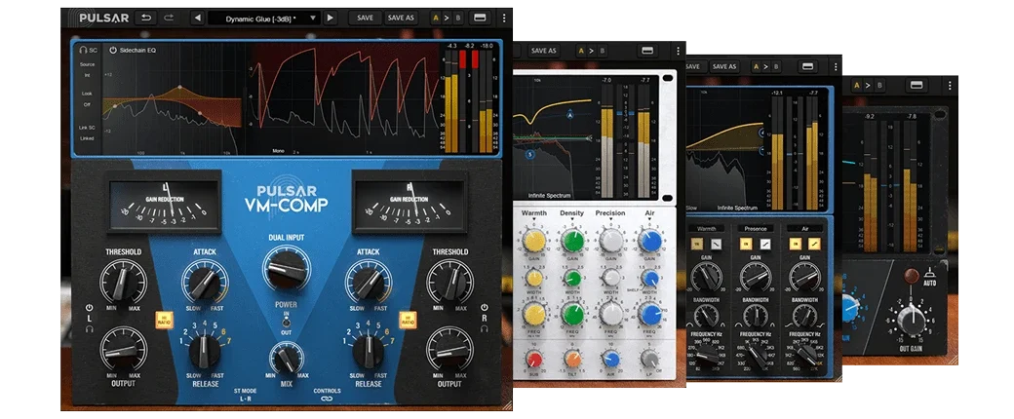The height and width of the screenshot is (419, 1014).
Task: Click the redo arrow in VM-Comp header
Action: tap(168, 18)
